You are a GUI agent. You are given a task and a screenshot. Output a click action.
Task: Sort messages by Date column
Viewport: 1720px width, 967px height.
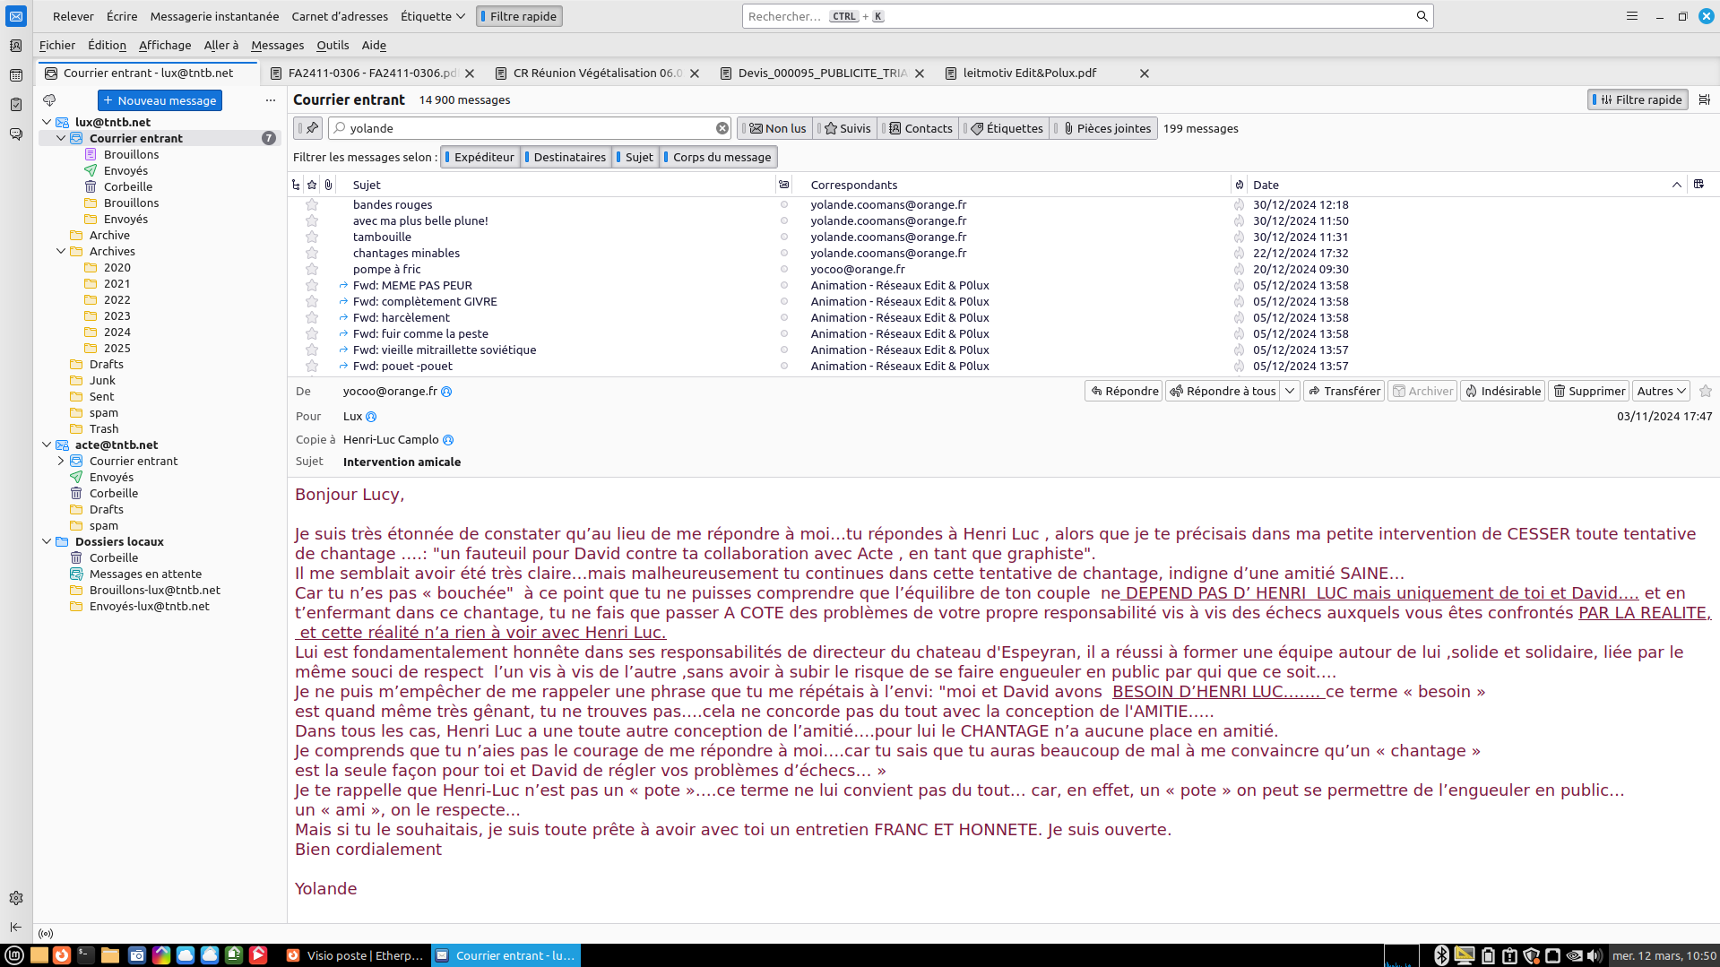[x=1266, y=185]
